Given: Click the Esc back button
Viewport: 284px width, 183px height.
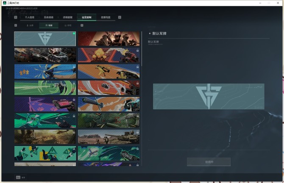Looking at the screenshot, I should click(x=20, y=177).
